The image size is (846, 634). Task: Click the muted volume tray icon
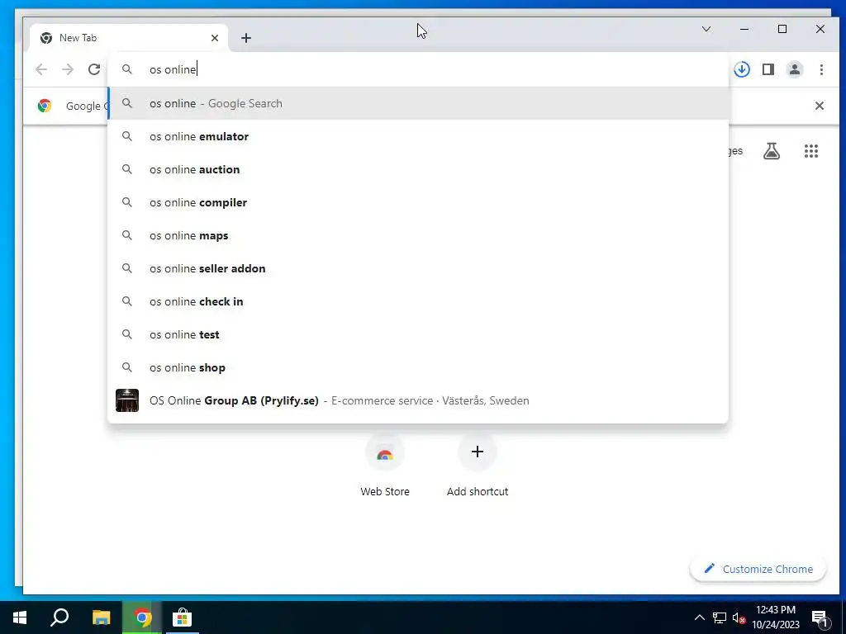739,617
